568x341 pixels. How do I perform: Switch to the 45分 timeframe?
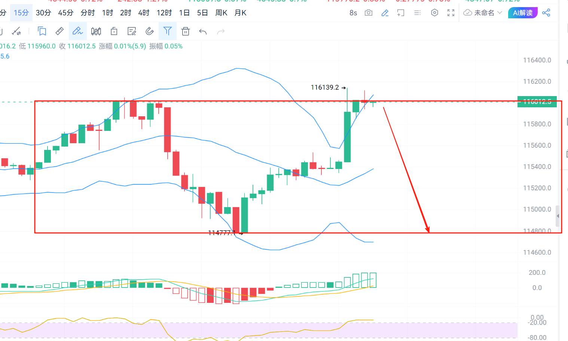coord(66,13)
